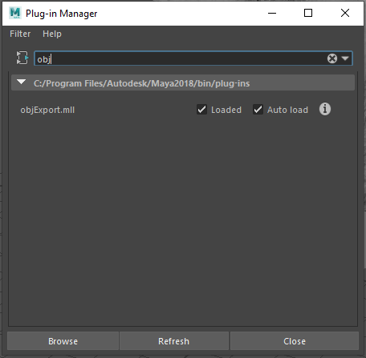The width and height of the screenshot is (366, 358).
Task: Click the filter icon beside search field
Action: (x=22, y=58)
